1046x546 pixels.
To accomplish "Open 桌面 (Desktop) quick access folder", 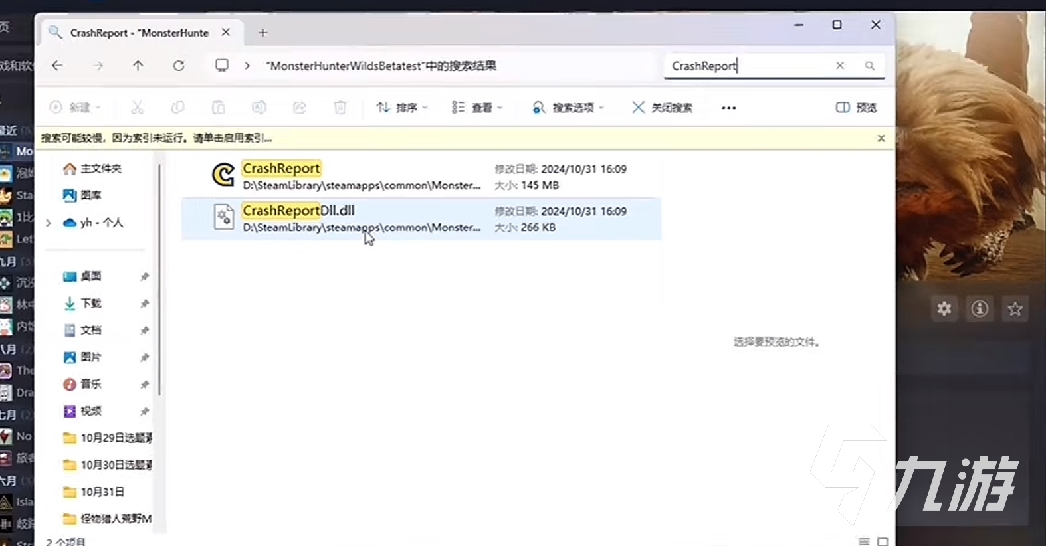I will click(82, 276).
